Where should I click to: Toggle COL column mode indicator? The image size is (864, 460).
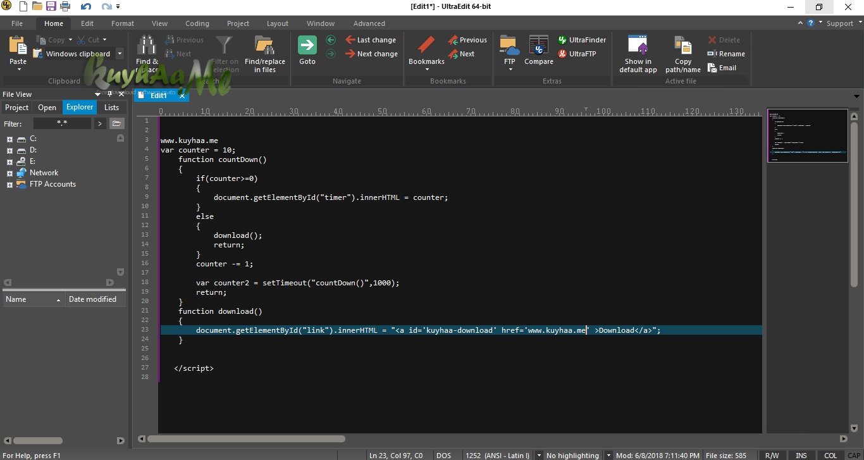pos(830,456)
